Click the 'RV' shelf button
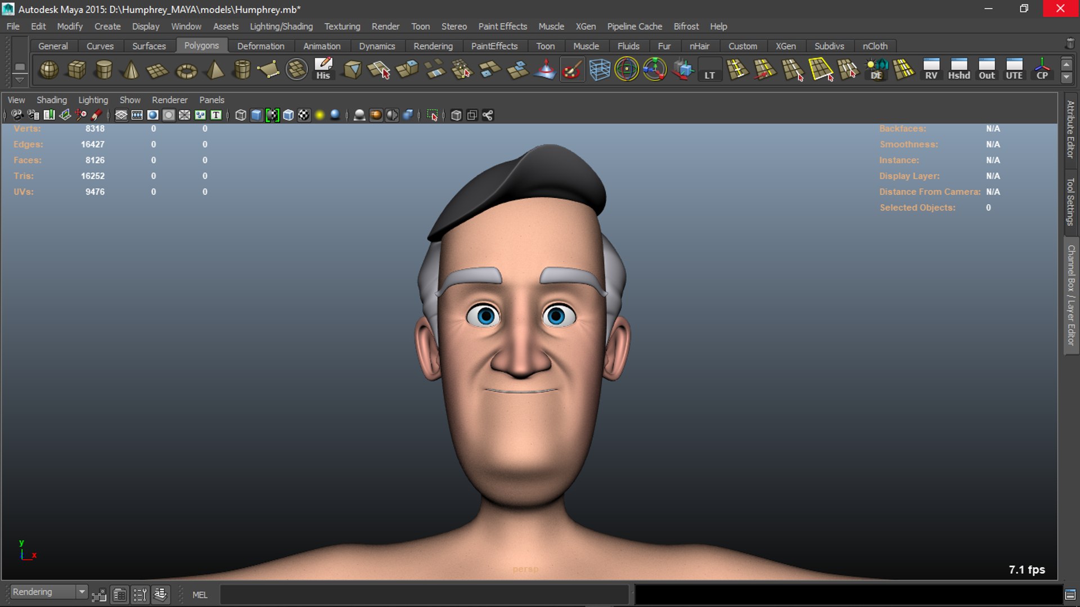The image size is (1080, 607). point(931,70)
